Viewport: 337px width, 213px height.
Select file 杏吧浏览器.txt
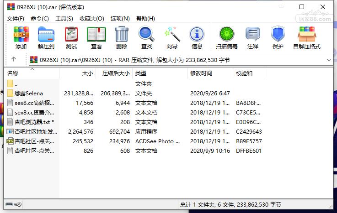pos(31,122)
